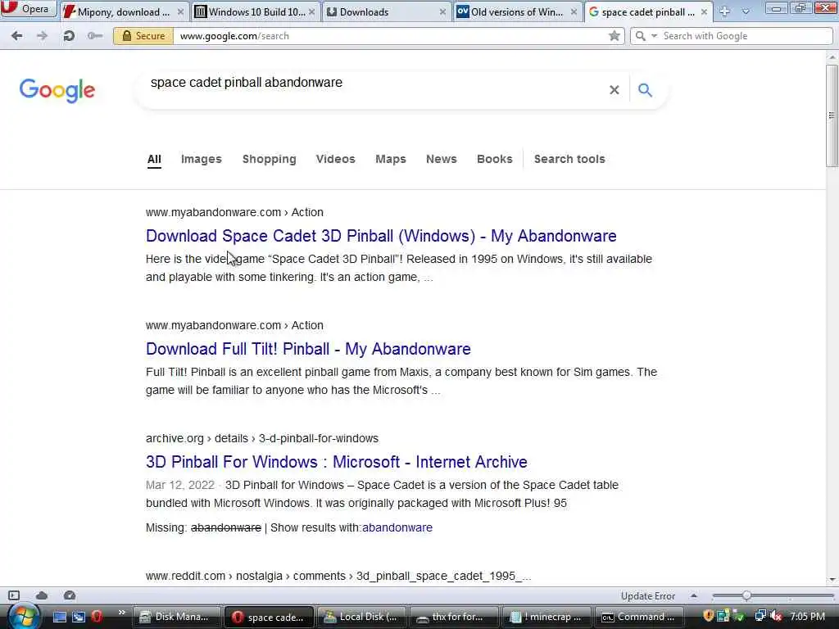
Task: Click the page vertical scrollbar thumb
Action: click(x=832, y=115)
